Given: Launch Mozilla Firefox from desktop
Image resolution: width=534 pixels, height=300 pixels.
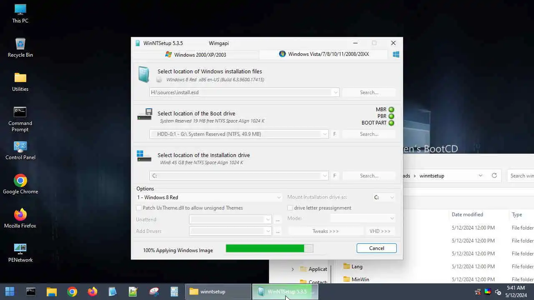Looking at the screenshot, I should click(20, 219).
